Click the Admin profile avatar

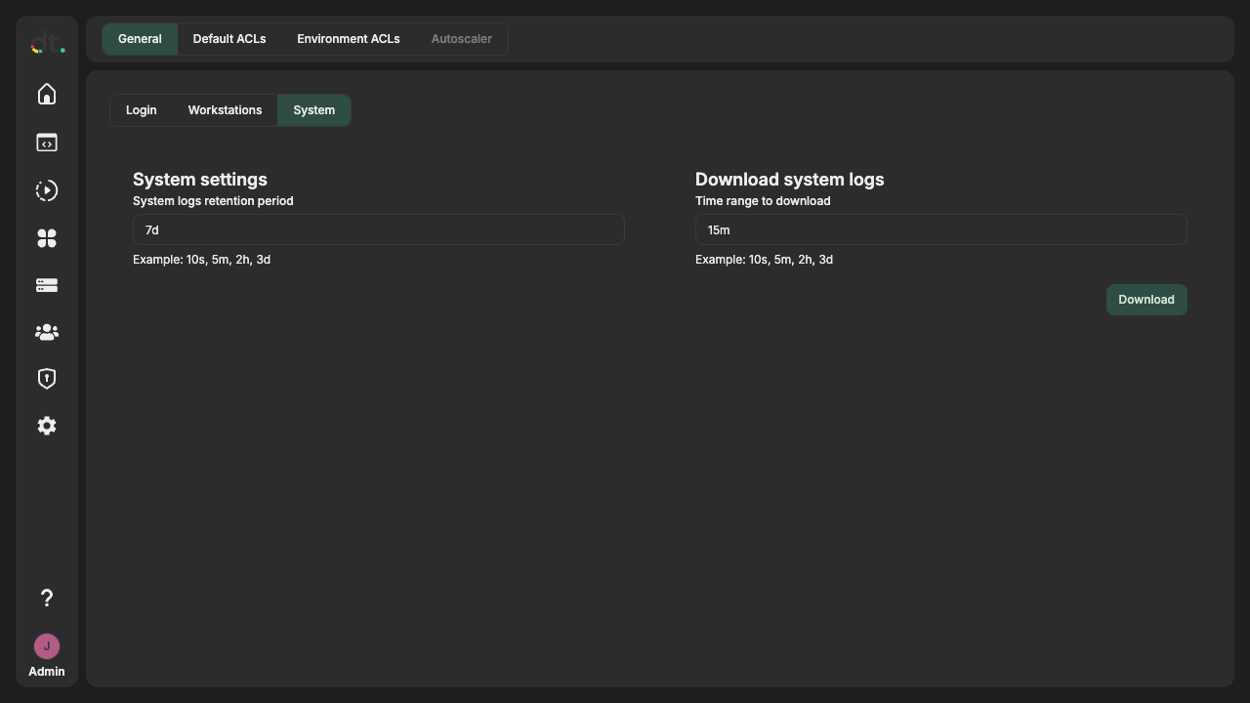(46, 646)
